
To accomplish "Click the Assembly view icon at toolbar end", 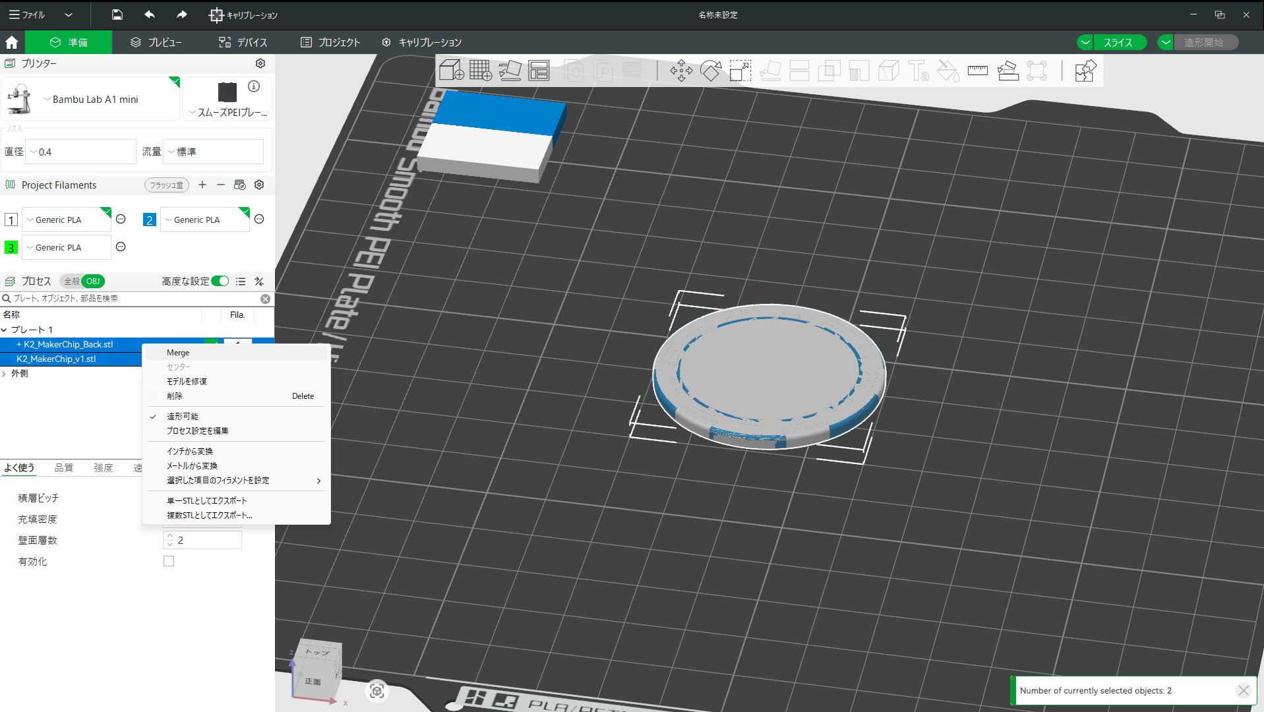I will (x=1085, y=71).
